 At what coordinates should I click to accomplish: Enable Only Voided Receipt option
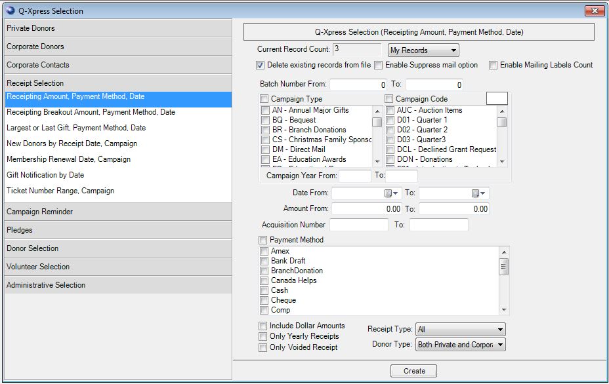263,347
